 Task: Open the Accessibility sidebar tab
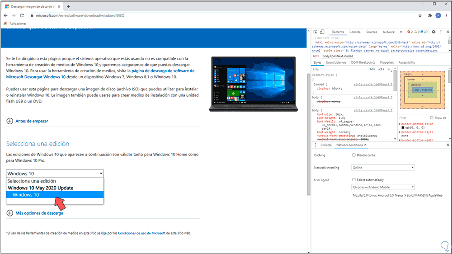[406, 62]
